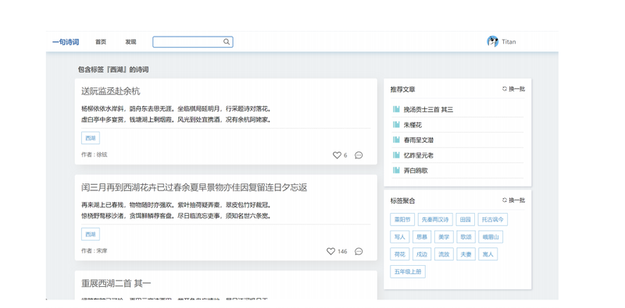This screenshot has width=625, height=308.
Task: Select the 先秦两汉诗 tag
Action: (x=435, y=219)
